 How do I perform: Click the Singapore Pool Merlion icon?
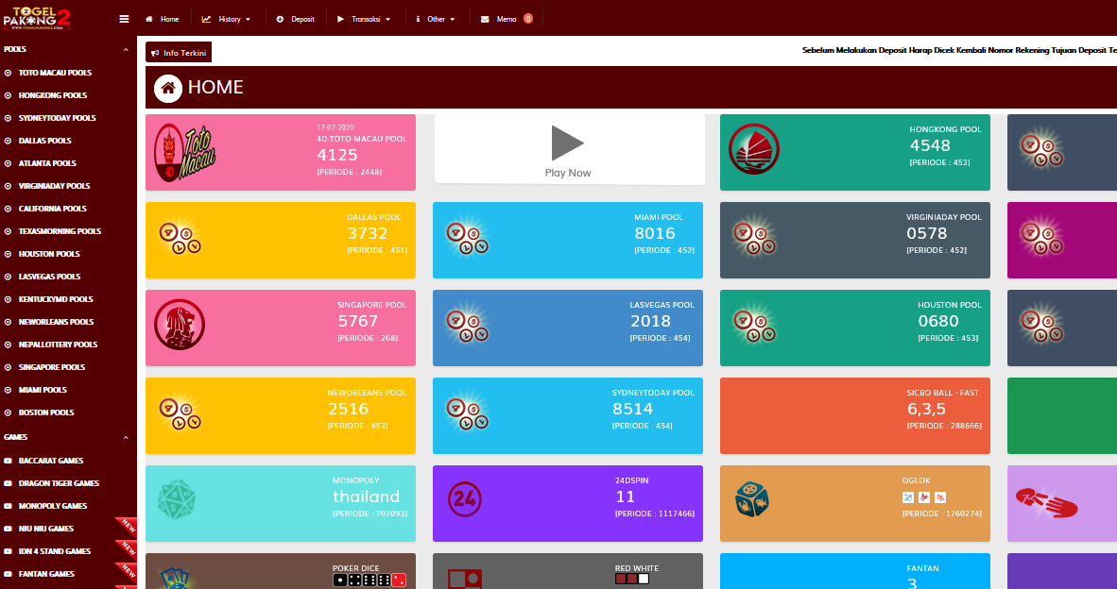click(x=180, y=325)
